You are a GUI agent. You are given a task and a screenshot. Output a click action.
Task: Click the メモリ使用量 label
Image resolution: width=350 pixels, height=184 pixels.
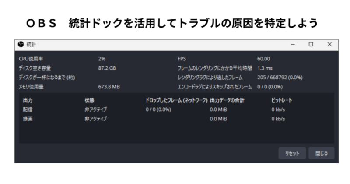point(31,87)
